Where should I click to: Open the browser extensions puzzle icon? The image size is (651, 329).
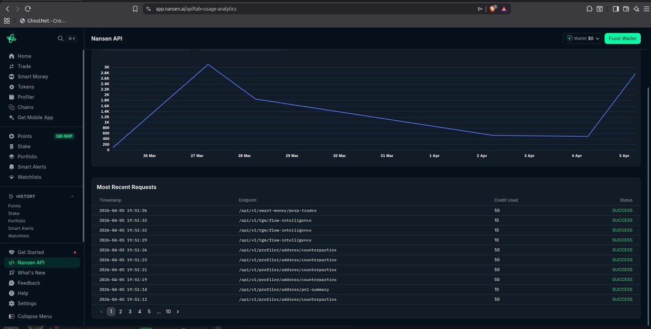click(x=589, y=9)
